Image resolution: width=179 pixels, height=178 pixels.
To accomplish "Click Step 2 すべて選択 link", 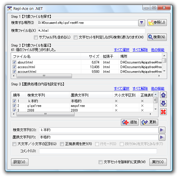I will pyautogui.click(x=122, y=50).
